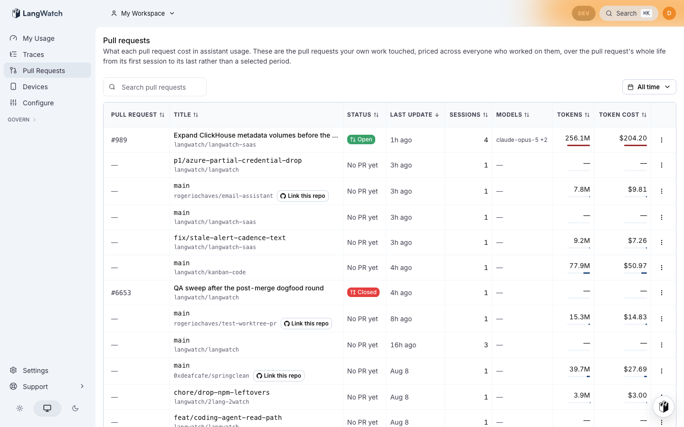Click the Configure sliders icon
The height and width of the screenshot is (427, 684).
[13, 103]
